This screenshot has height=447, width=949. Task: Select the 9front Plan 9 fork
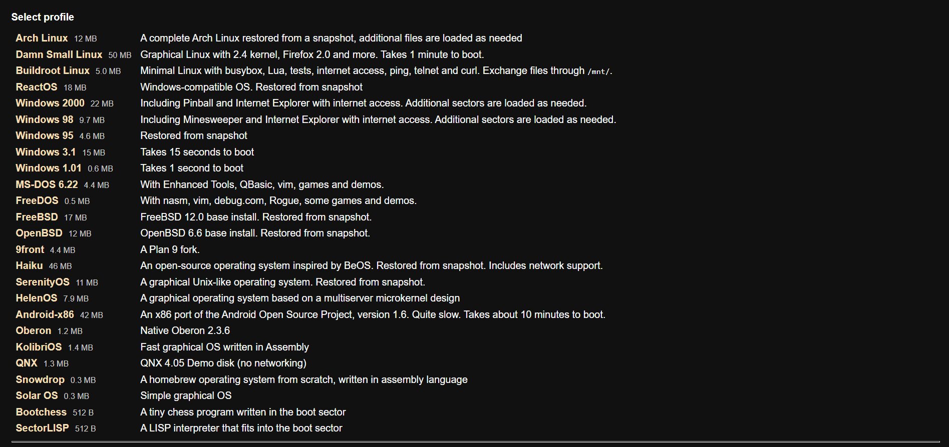point(30,249)
